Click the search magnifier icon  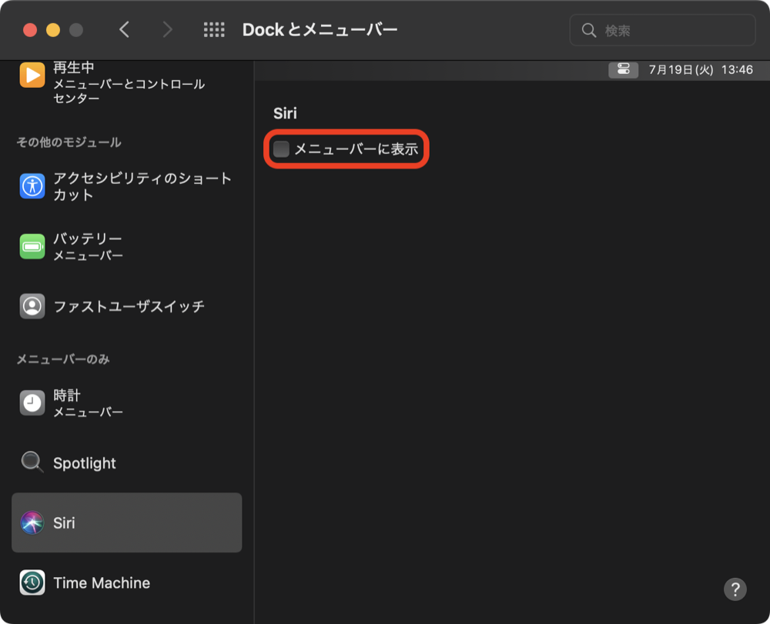589,31
